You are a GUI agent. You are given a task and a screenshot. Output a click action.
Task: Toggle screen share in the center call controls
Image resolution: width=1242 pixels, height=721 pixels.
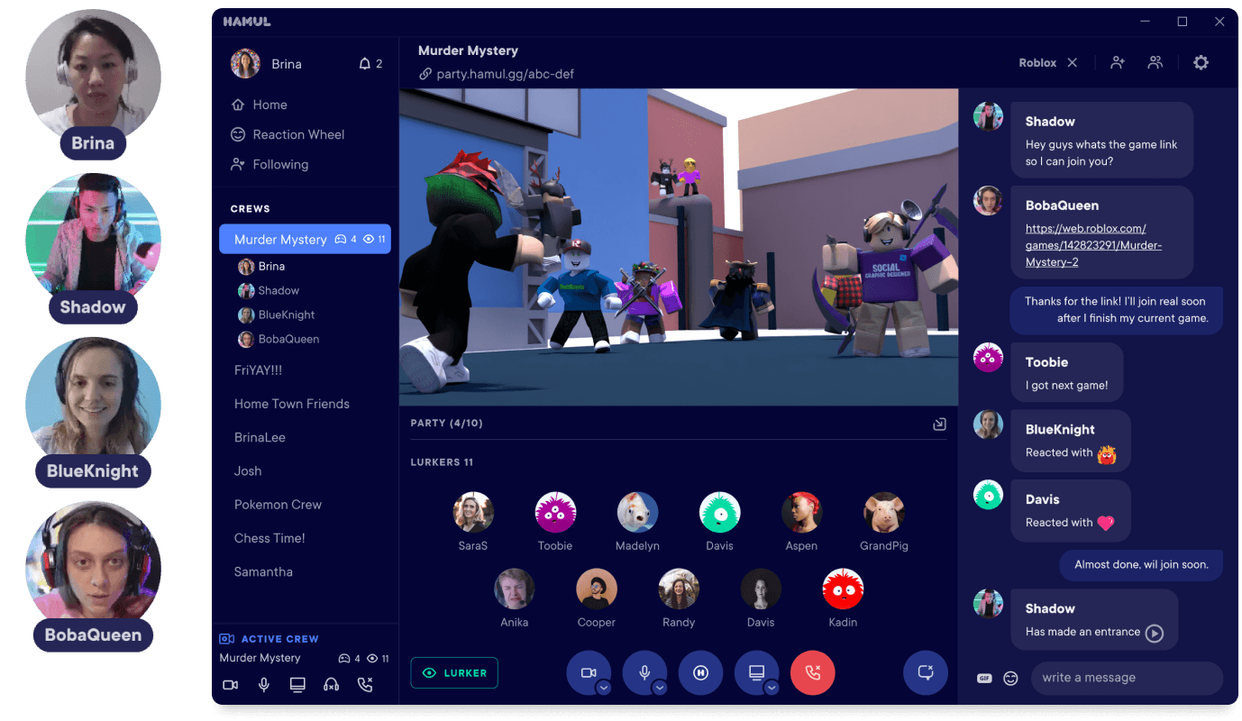757,673
